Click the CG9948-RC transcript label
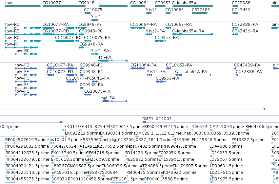 [x=91, y=31]
